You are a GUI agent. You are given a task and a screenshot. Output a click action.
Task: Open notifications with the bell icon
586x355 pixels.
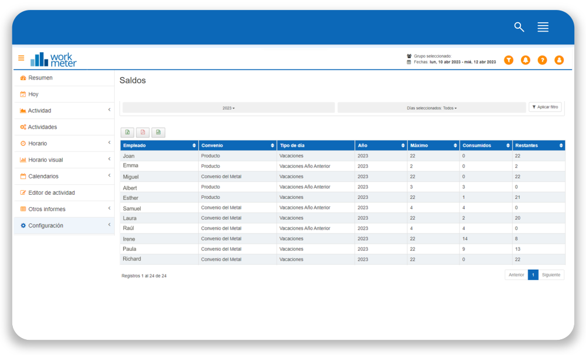(x=526, y=60)
